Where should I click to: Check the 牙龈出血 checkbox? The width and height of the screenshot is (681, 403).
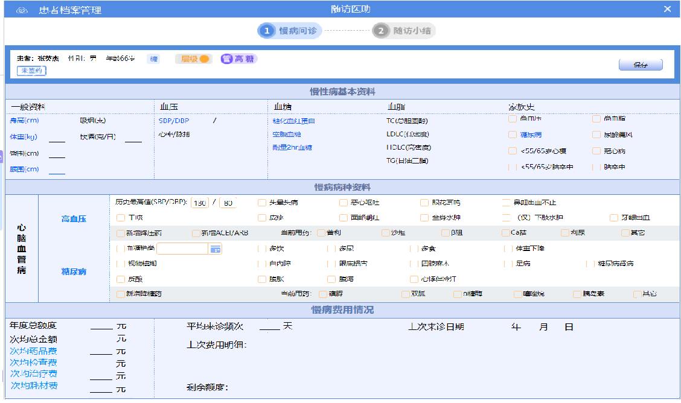613,218
